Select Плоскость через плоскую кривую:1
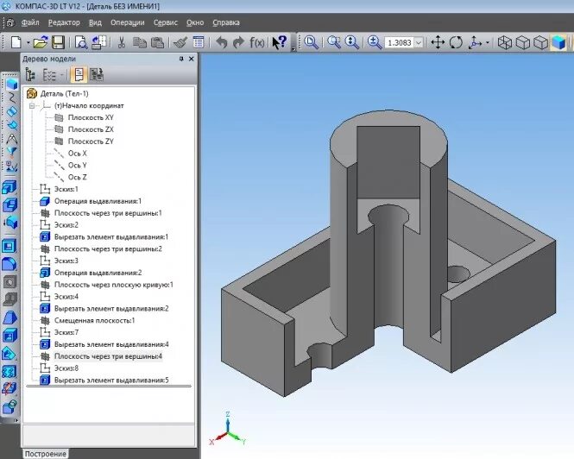Screen dimensions: 574x459 114,285
